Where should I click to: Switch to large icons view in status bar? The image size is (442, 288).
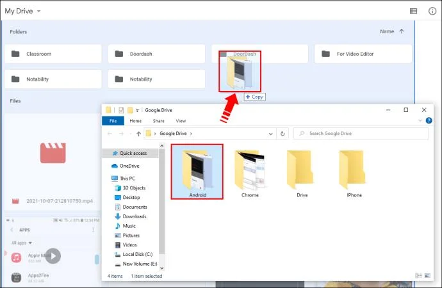(427, 276)
